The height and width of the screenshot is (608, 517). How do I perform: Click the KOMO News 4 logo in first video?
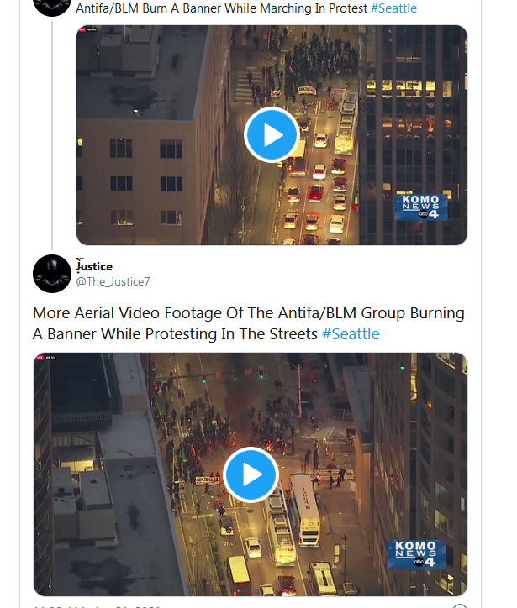tap(421, 207)
